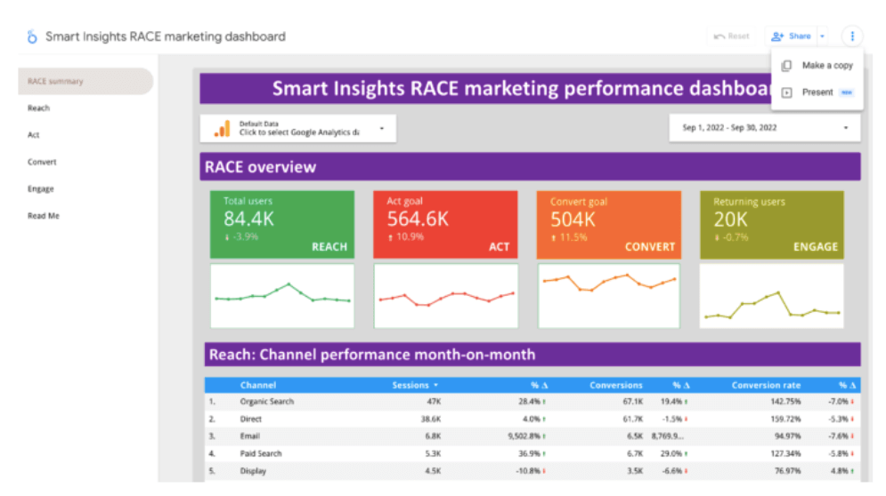The height and width of the screenshot is (496, 886).
Task: Click the Present play icon
Action: tap(786, 92)
